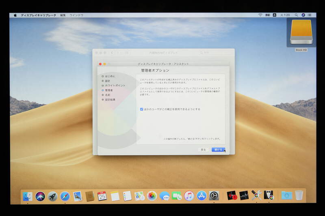This screenshot has width=325, height=216.
Task: Open the Apple menu
Action: tap(15, 15)
